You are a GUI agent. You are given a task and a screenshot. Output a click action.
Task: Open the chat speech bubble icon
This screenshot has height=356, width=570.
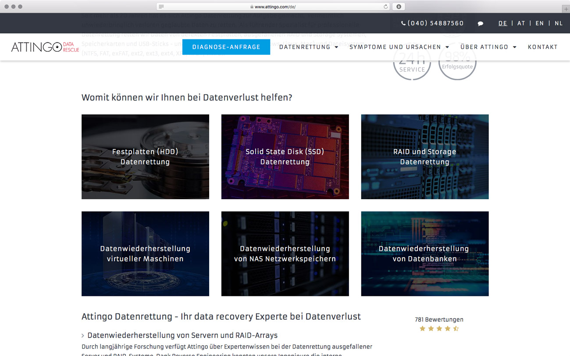click(x=481, y=24)
